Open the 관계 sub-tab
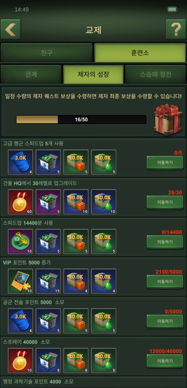Screen dimensions: 187x388 click(31, 74)
